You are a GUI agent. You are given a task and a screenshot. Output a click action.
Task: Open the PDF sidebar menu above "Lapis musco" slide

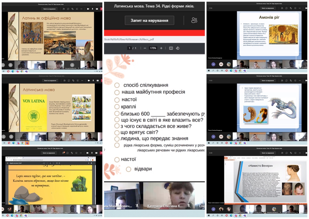point(8,163)
